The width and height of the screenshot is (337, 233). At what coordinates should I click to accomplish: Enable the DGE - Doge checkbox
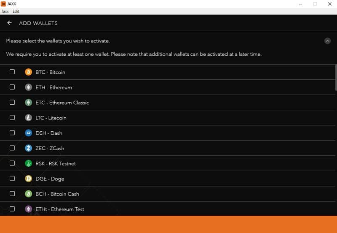pos(12,178)
